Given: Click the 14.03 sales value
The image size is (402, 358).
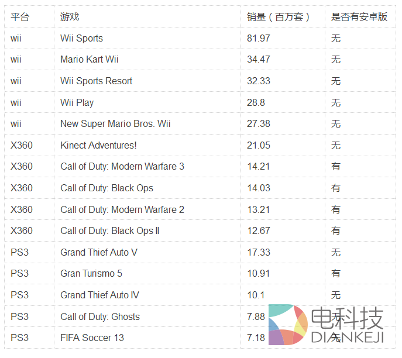Looking at the screenshot, I should tap(259, 188).
